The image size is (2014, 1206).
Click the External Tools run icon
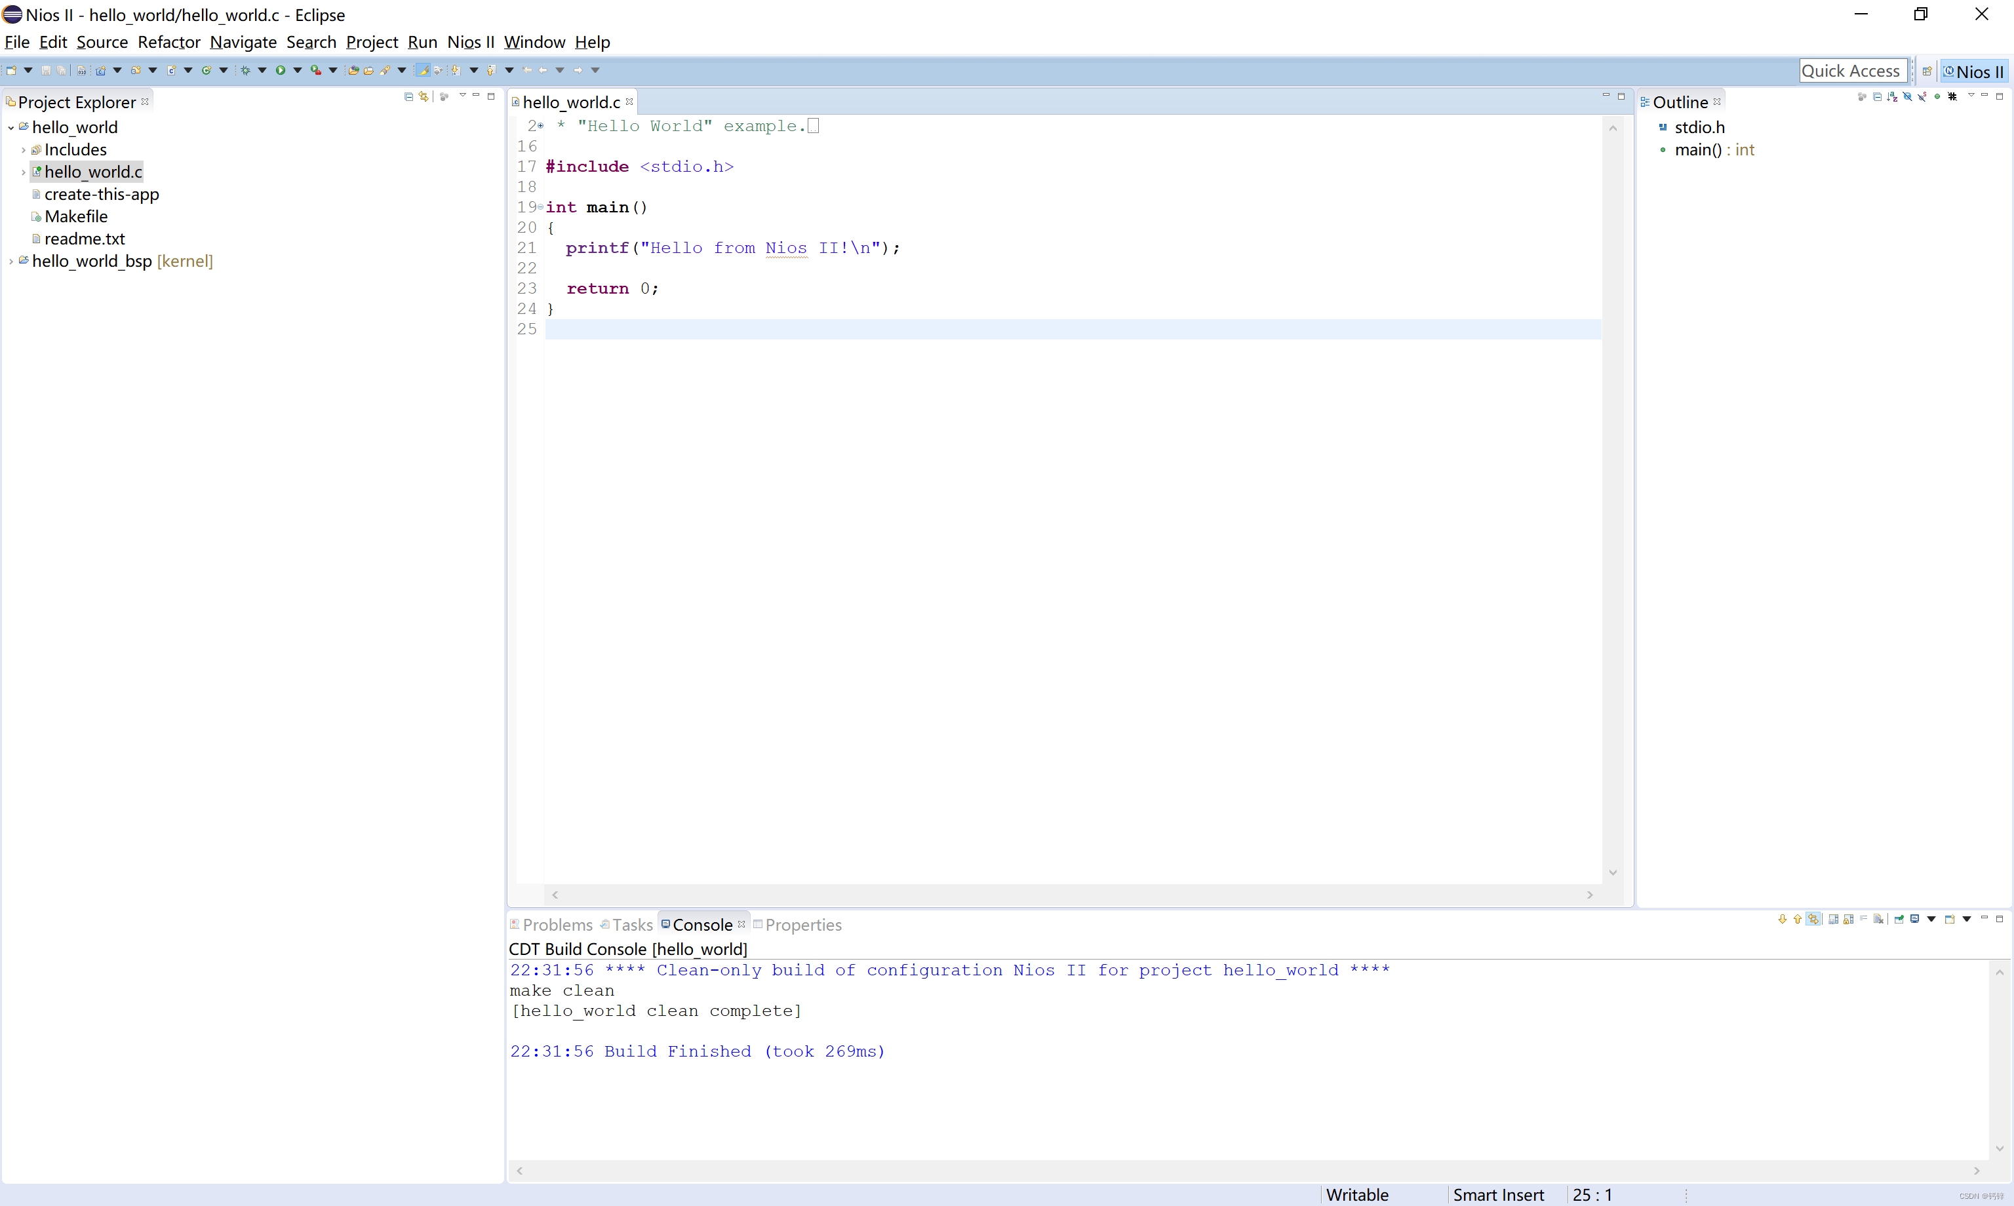(x=316, y=71)
